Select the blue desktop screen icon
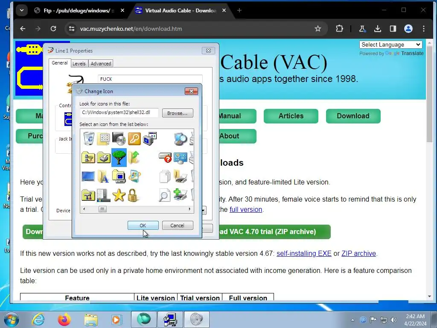 (88, 176)
